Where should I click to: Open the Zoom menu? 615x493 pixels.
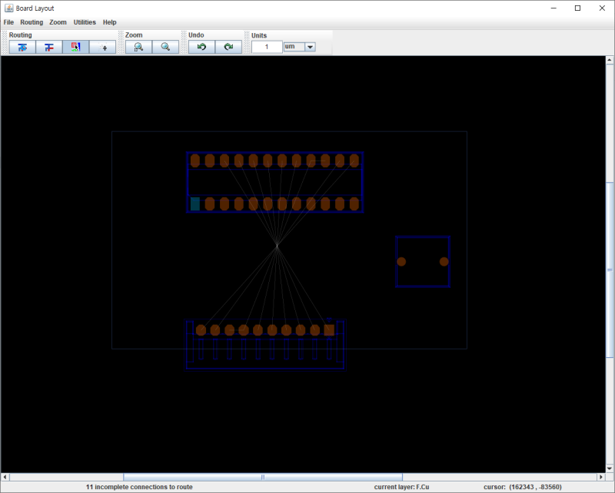tap(58, 22)
